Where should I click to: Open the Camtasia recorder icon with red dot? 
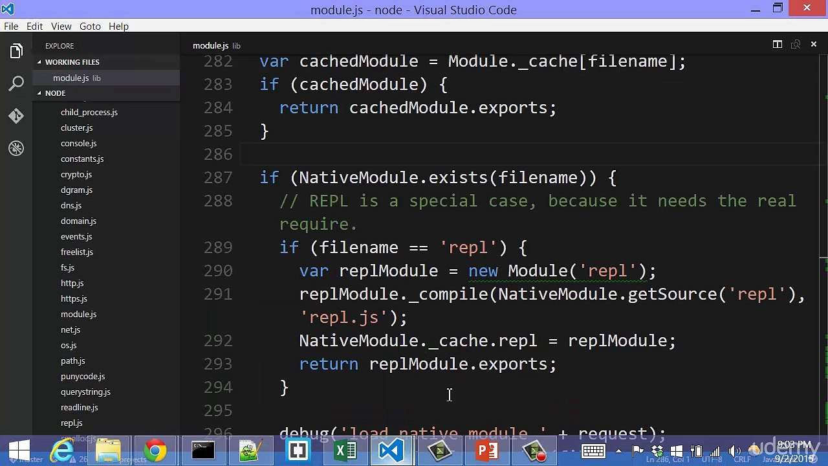(x=535, y=451)
